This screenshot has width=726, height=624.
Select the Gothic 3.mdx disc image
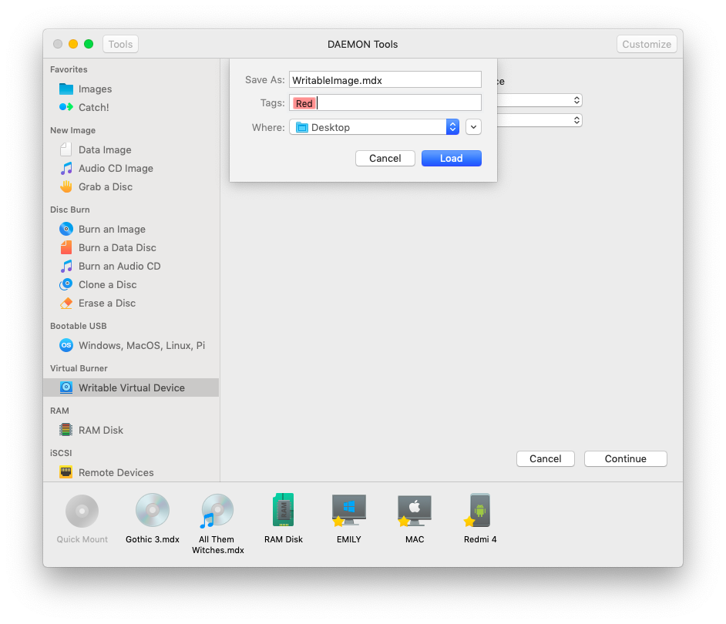(x=153, y=510)
